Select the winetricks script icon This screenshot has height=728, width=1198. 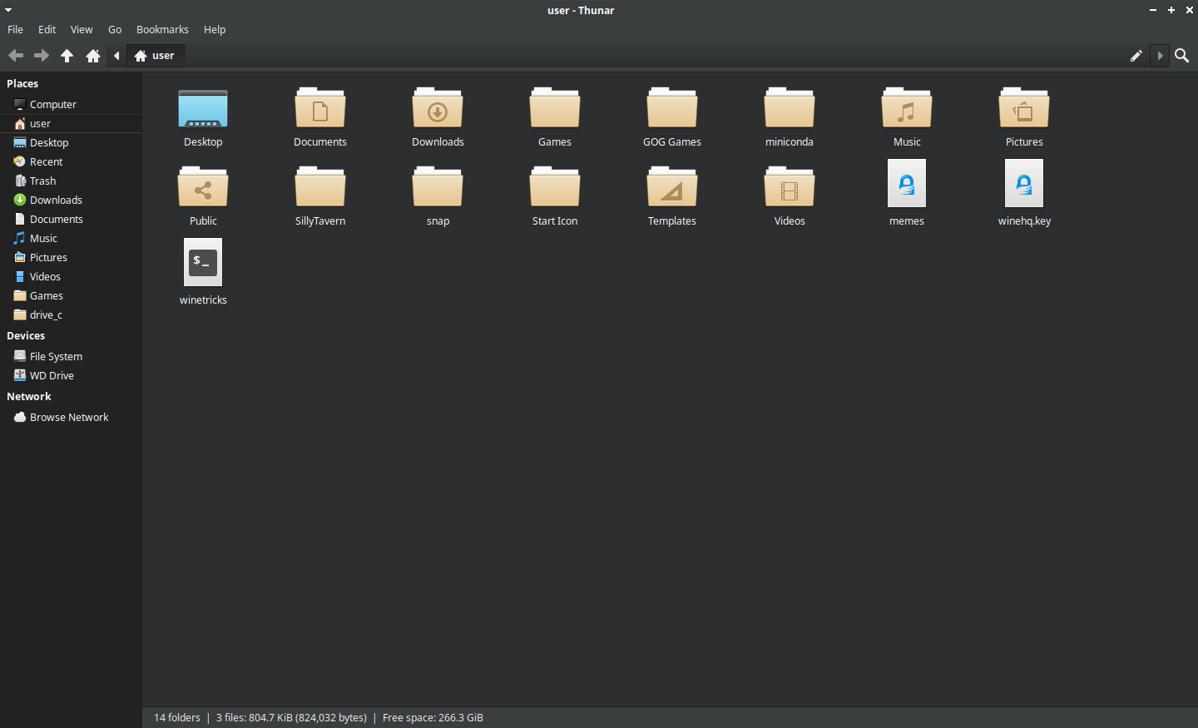pyautogui.click(x=203, y=263)
